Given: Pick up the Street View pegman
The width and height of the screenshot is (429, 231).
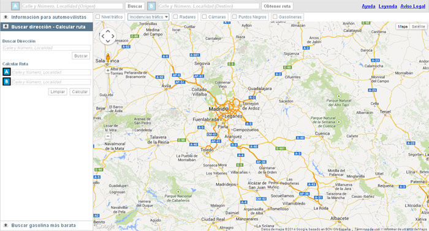Looking at the screenshot, I should (x=108, y=58).
